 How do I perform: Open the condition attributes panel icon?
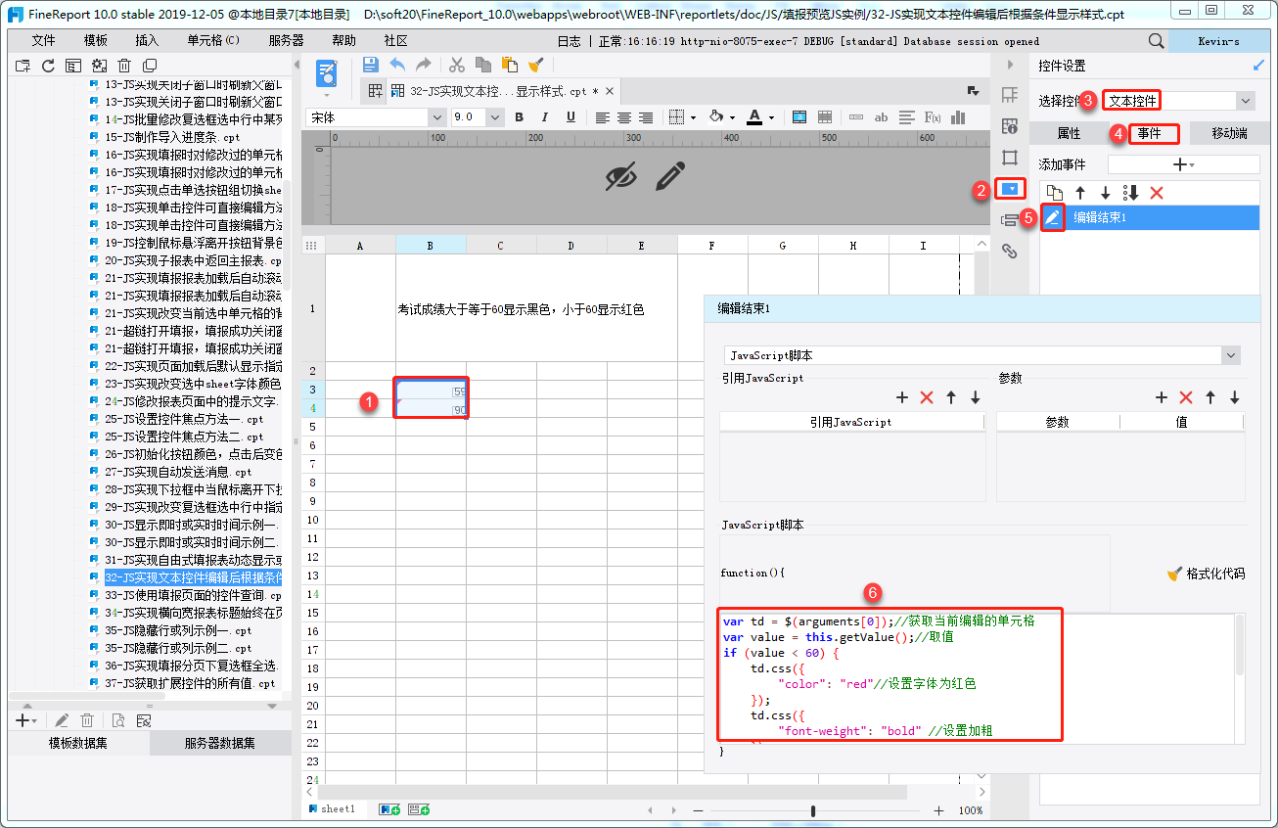click(1010, 220)
